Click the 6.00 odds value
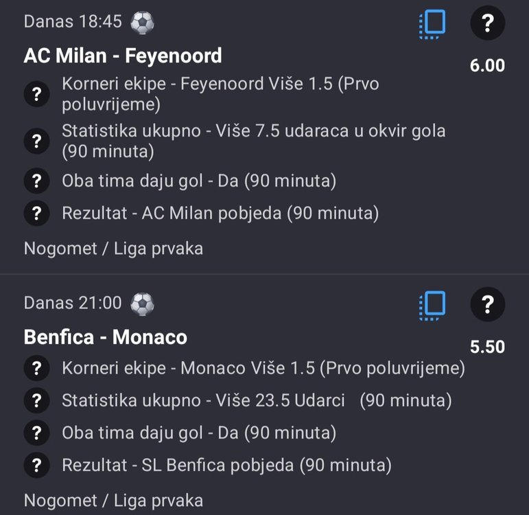529x515 pixels. tap(487, 66)
